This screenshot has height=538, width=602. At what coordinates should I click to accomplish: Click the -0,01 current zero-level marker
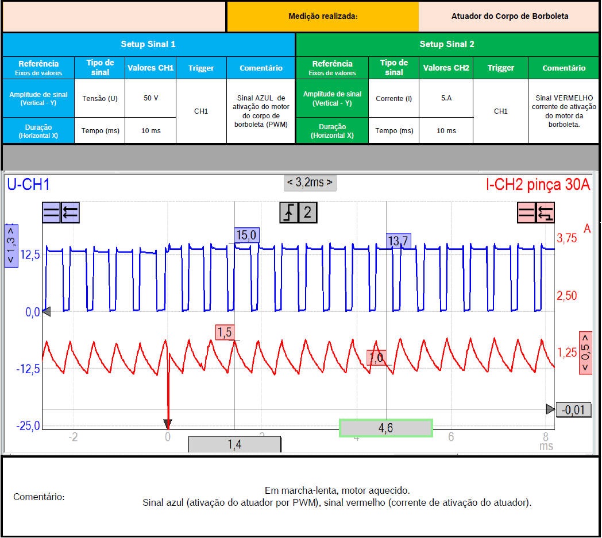tap(574, 409)
